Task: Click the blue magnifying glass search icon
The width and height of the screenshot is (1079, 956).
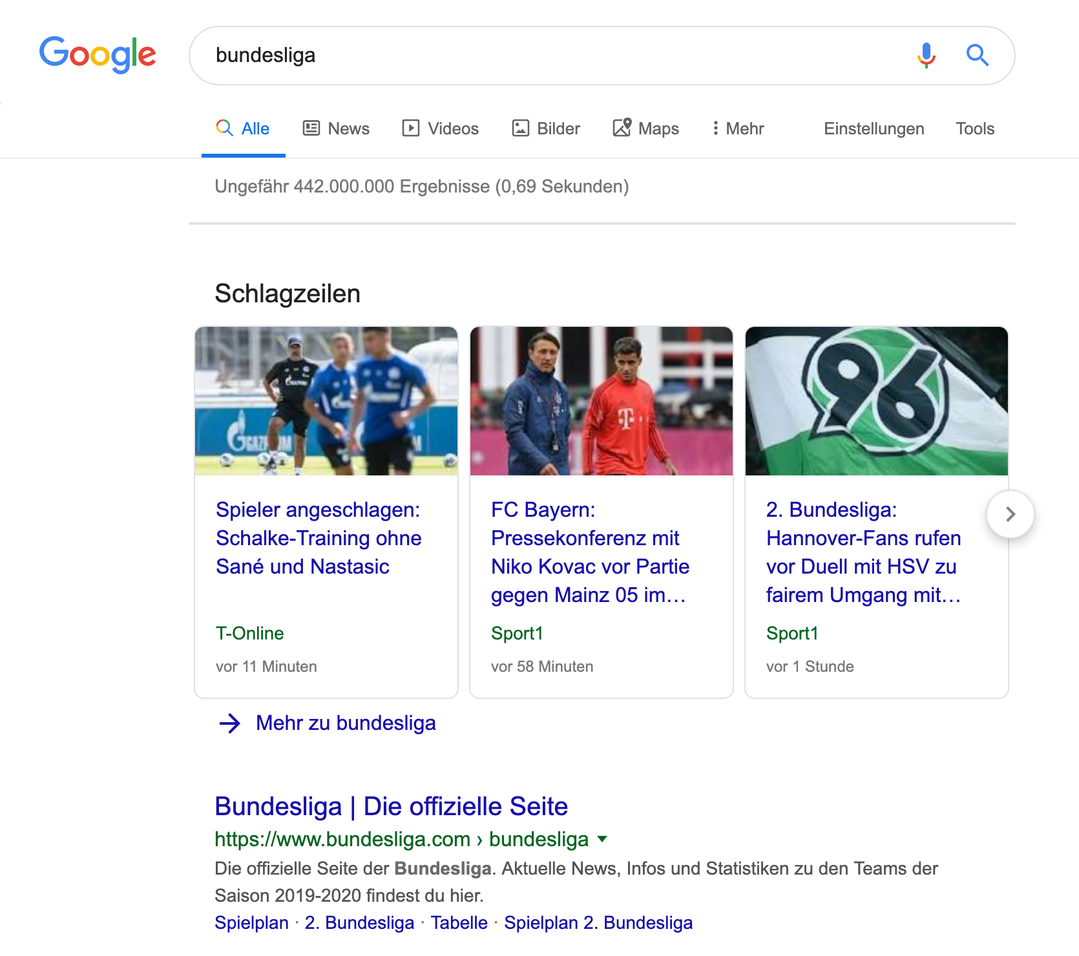Action: [x=977, y=56]
